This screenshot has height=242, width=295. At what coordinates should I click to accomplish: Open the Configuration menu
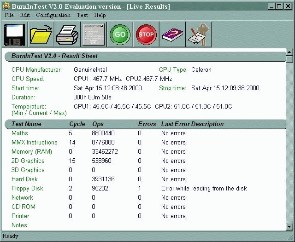click(53, 15)
